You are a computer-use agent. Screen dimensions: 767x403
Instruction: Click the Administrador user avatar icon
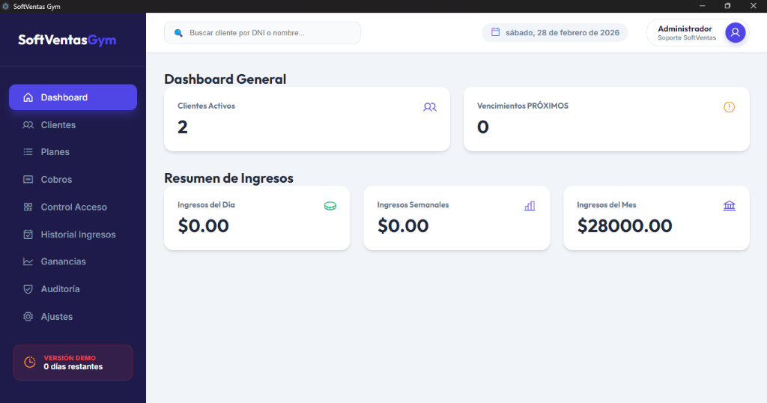736,33
